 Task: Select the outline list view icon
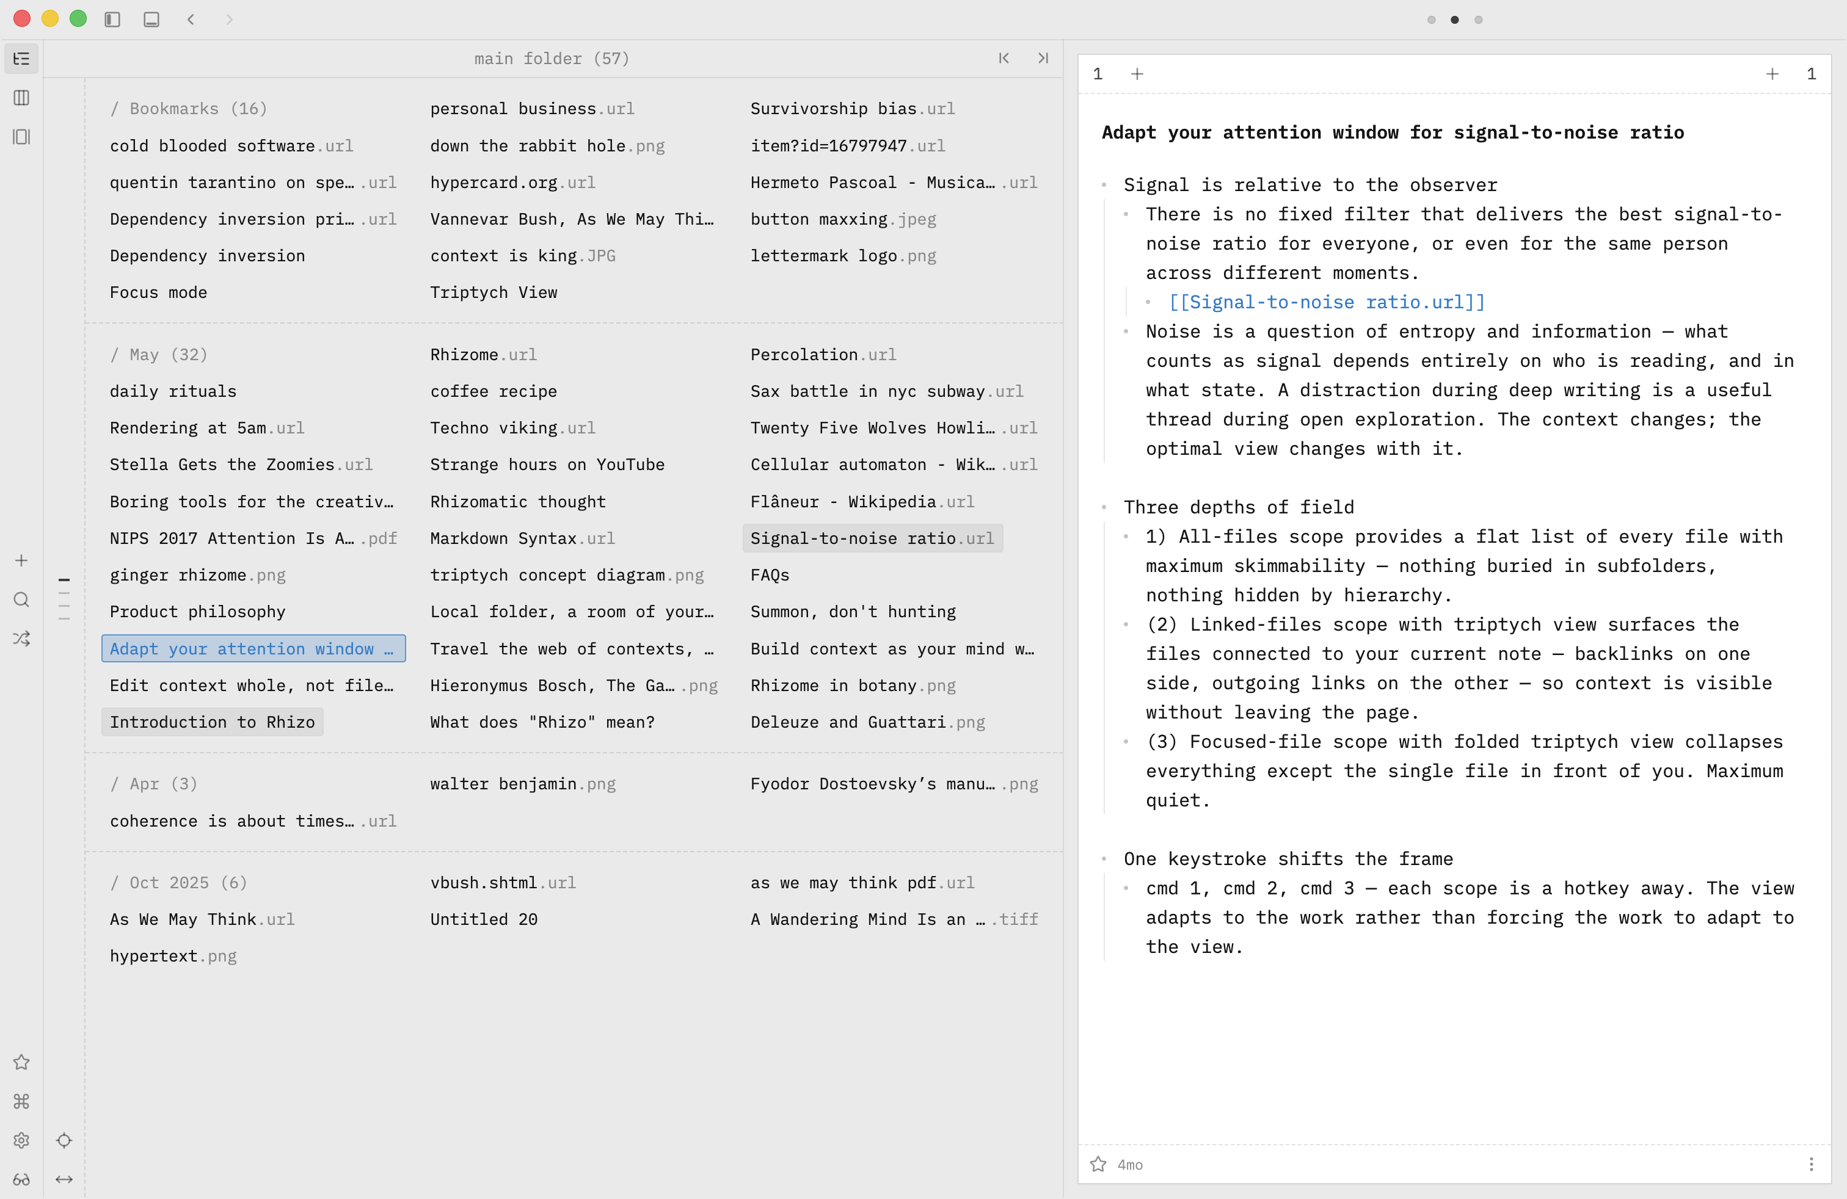click(22, 59)
